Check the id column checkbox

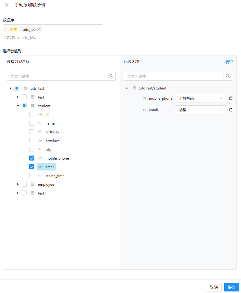coord(32,114)
